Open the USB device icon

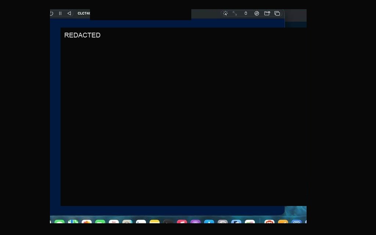point(246,14)
